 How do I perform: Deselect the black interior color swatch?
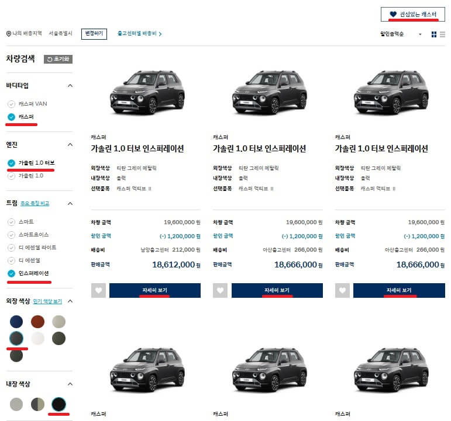click(x=58, y=404)
